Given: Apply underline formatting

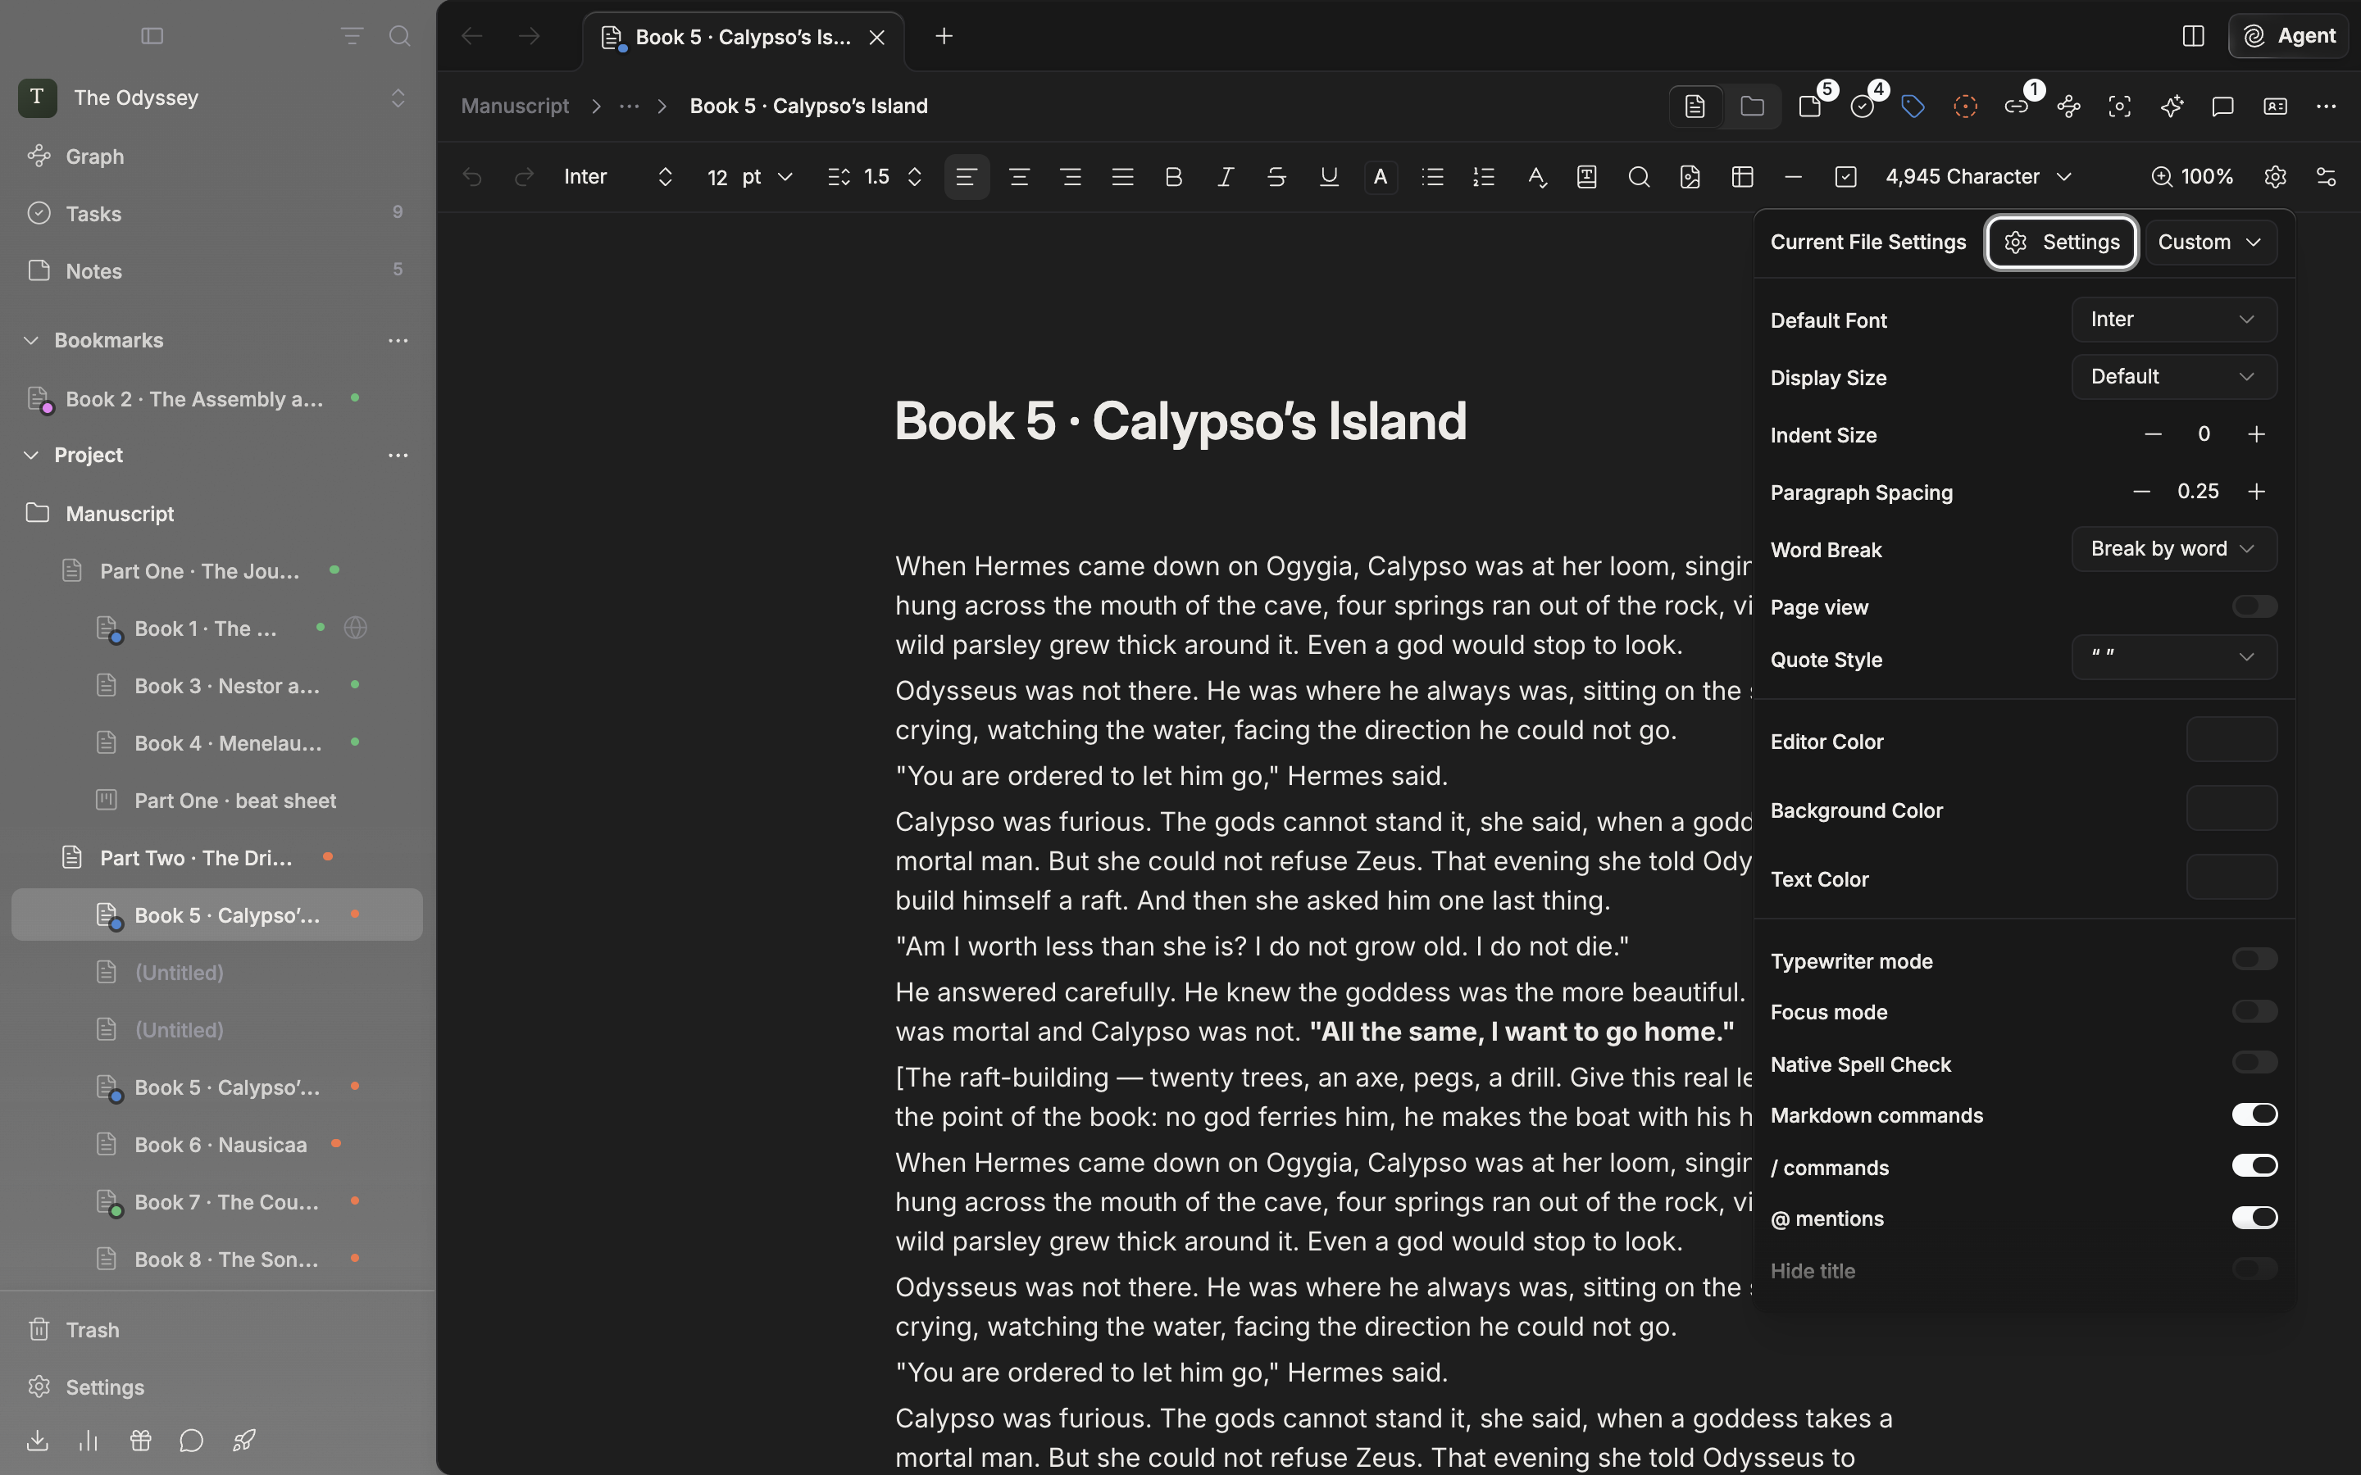Looking at the screenshot, I should point(1329,176).
